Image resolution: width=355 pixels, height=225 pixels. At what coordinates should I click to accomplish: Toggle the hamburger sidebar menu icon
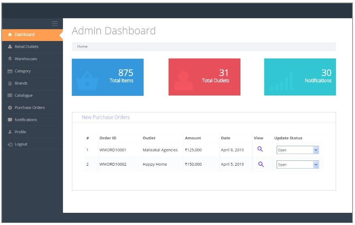click(55, 24)
